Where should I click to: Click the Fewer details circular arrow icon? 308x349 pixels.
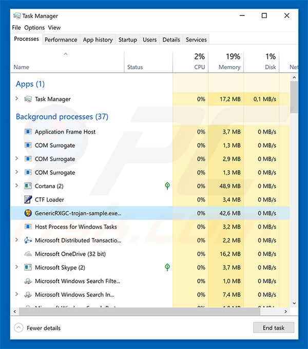coord(18,328)
